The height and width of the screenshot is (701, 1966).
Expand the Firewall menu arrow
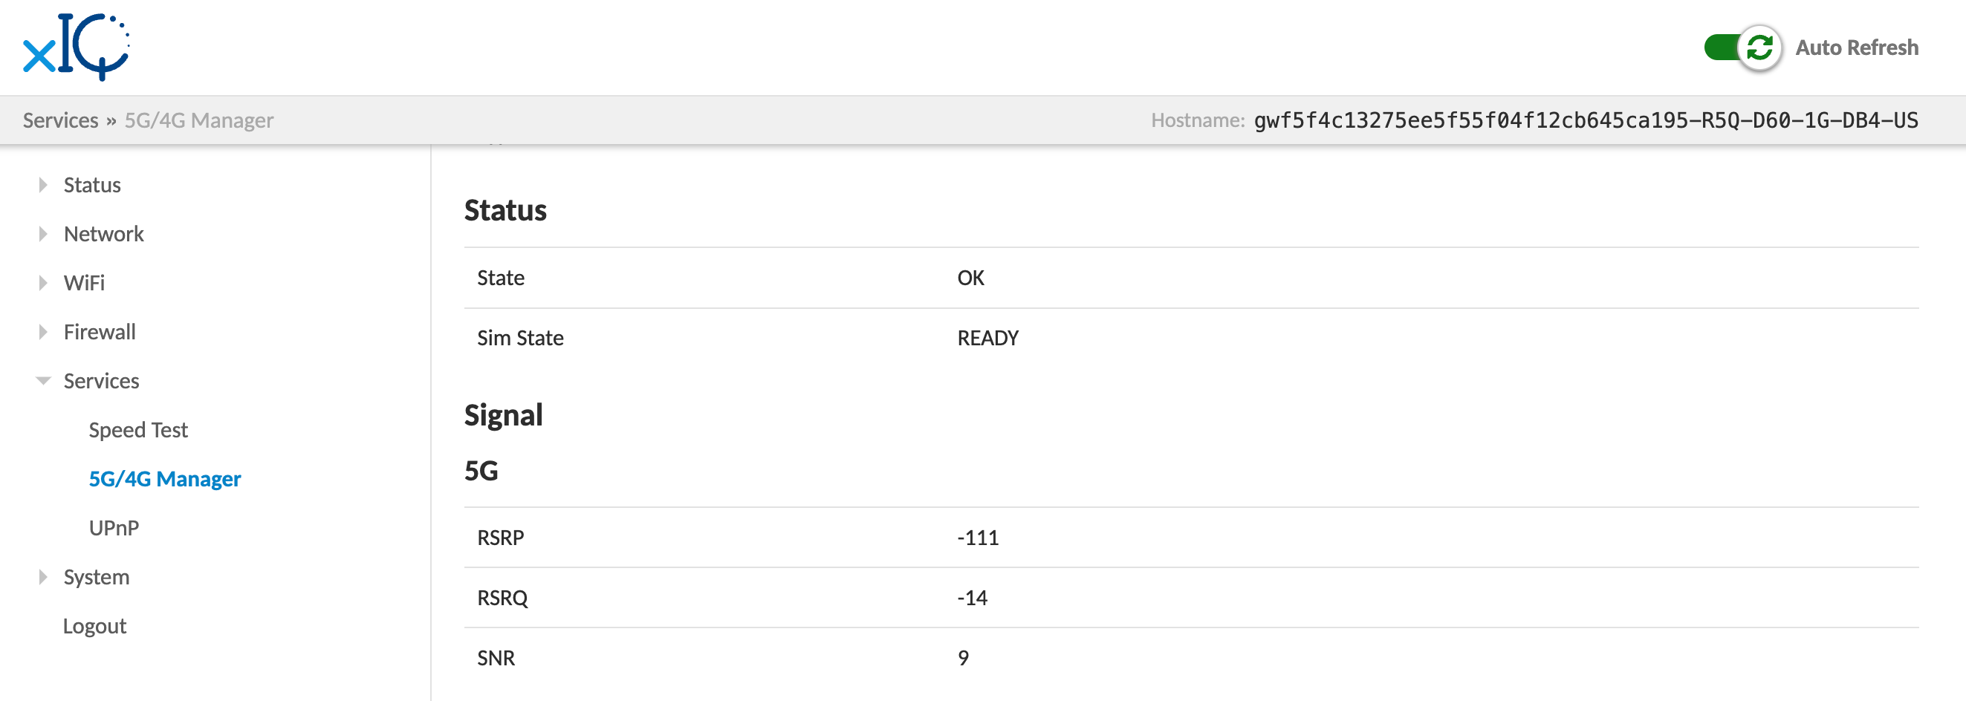coord(43,332)
